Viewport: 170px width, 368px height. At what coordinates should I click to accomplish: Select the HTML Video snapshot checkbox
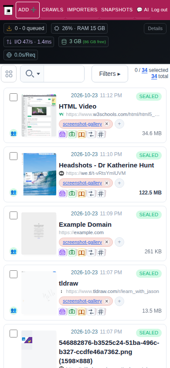[14, 97]
